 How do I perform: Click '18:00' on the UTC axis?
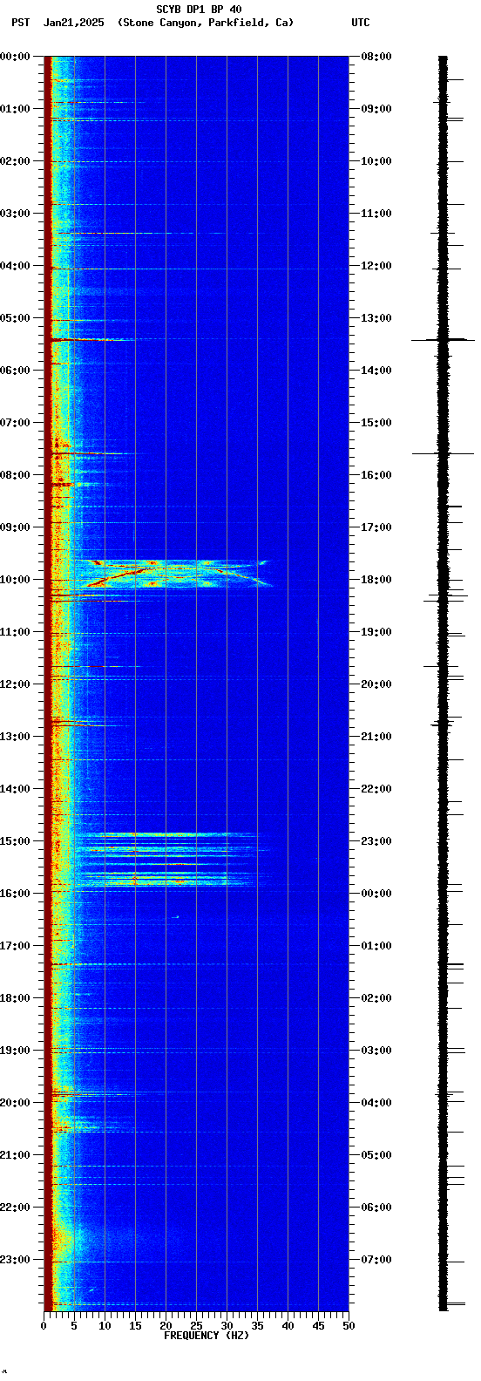coord(376,580)
